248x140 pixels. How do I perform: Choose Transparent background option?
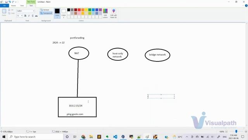point(46,13)
